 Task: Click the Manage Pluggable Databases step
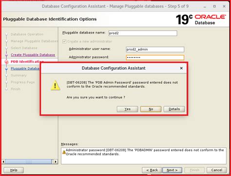(x=34, y=41)
